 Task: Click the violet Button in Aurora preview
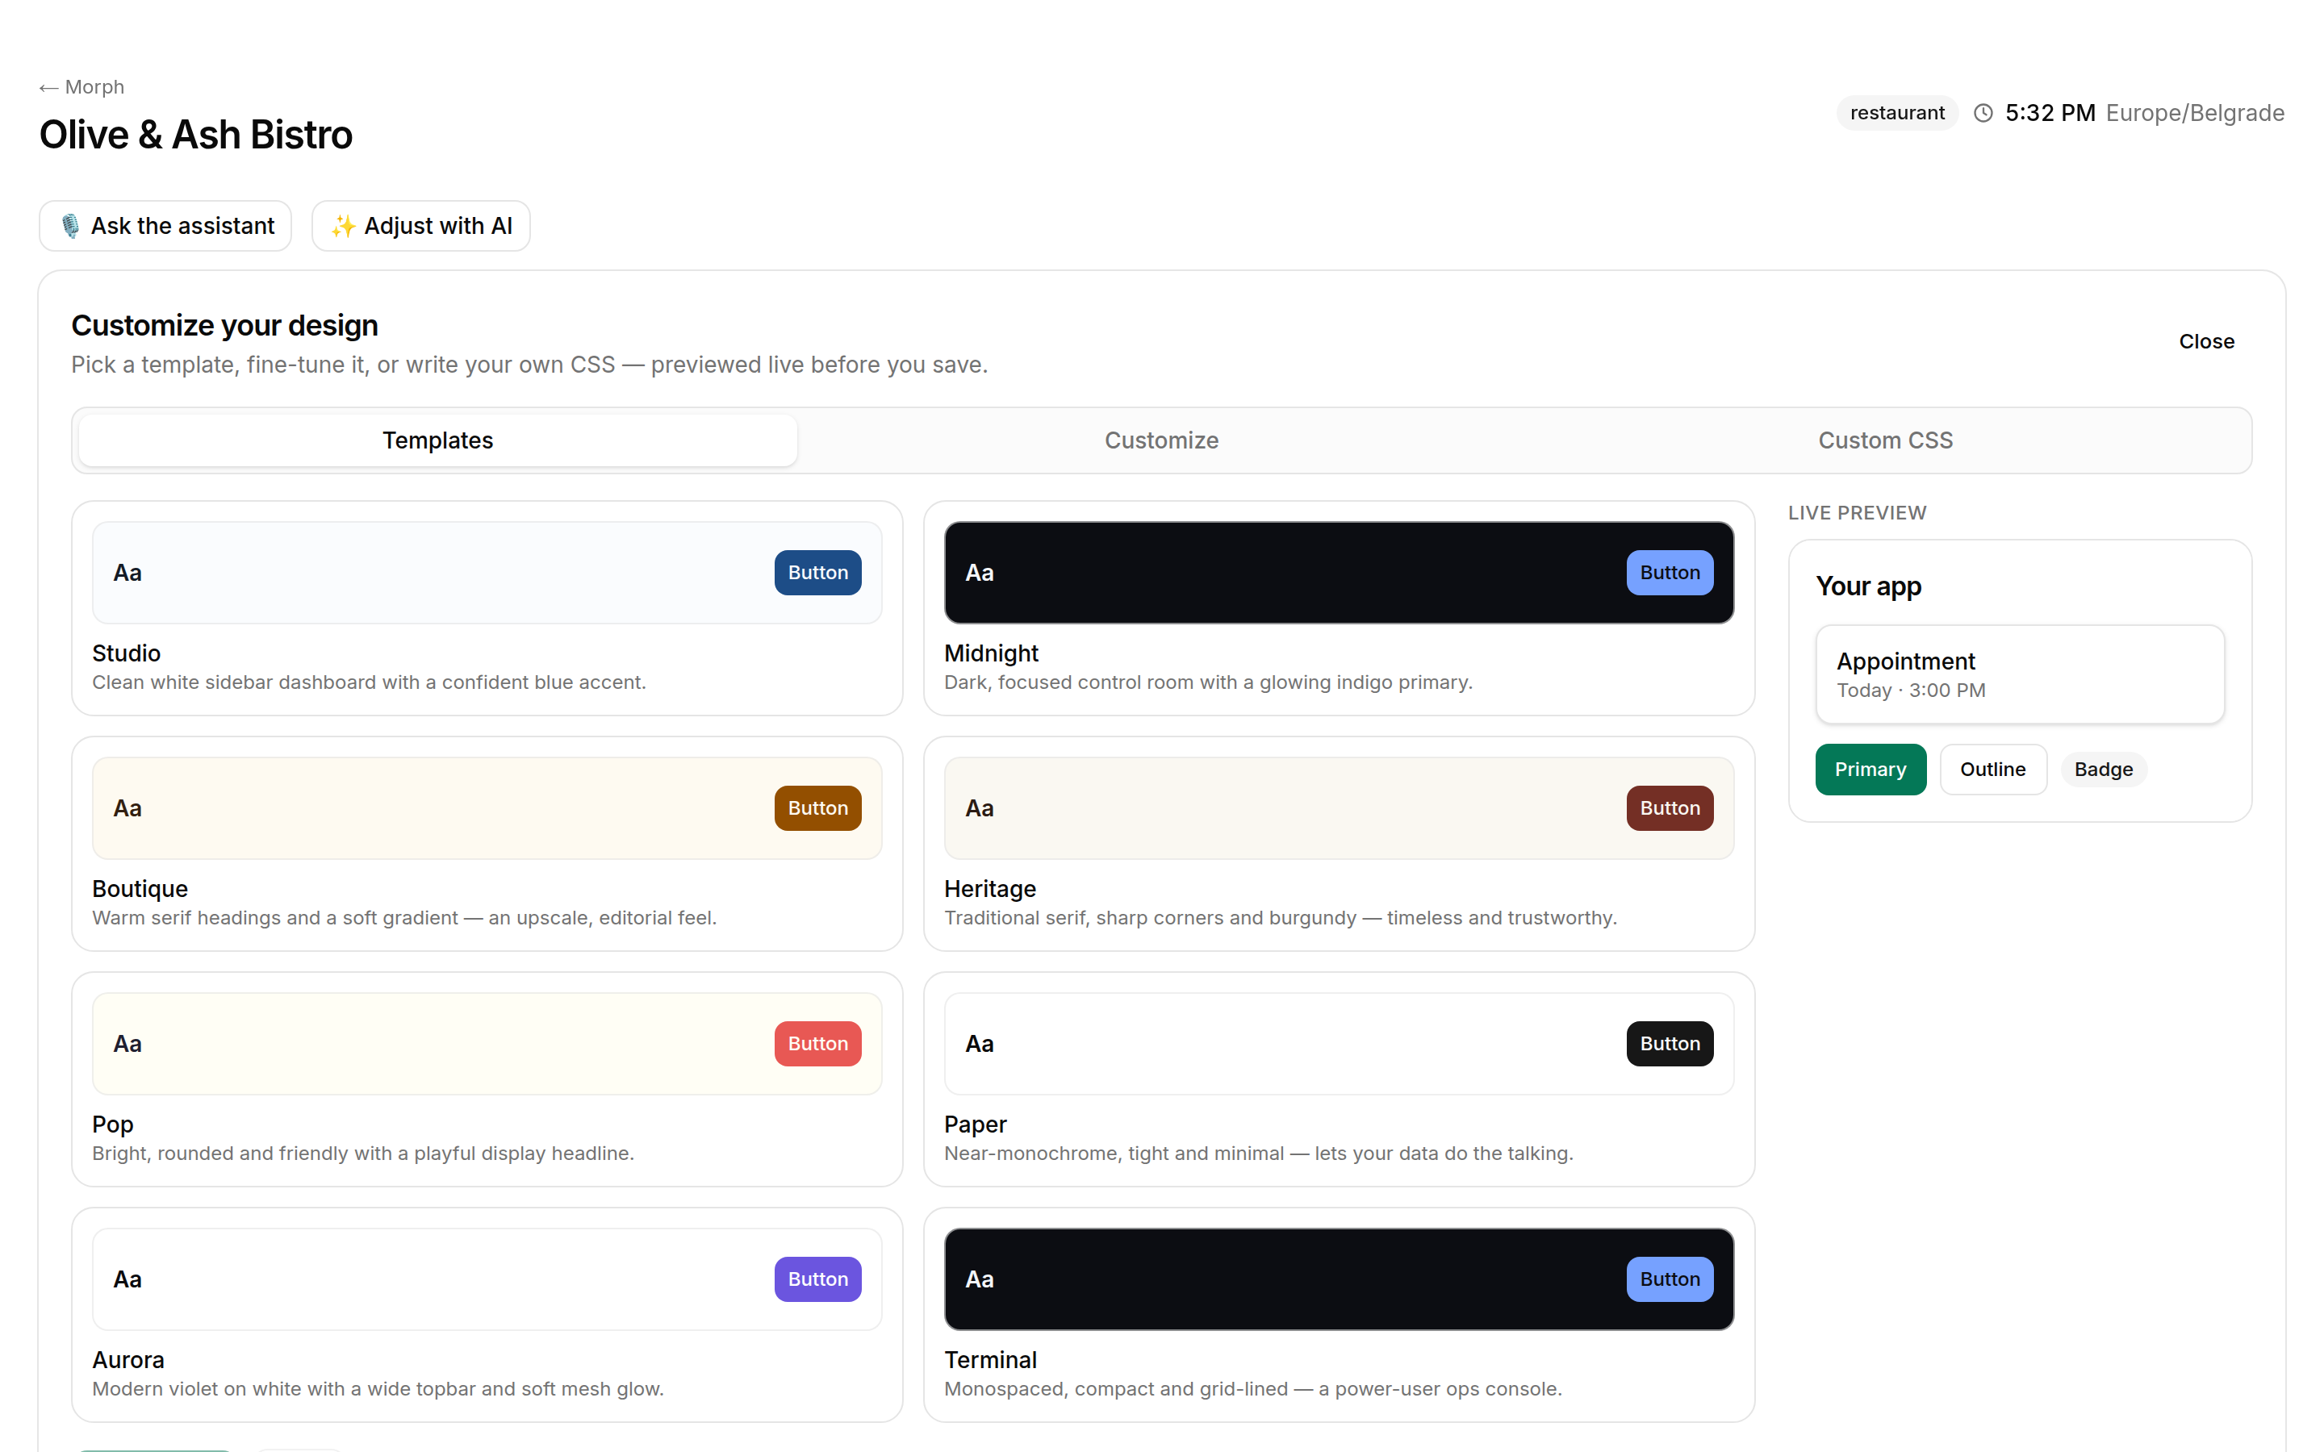818,1279
